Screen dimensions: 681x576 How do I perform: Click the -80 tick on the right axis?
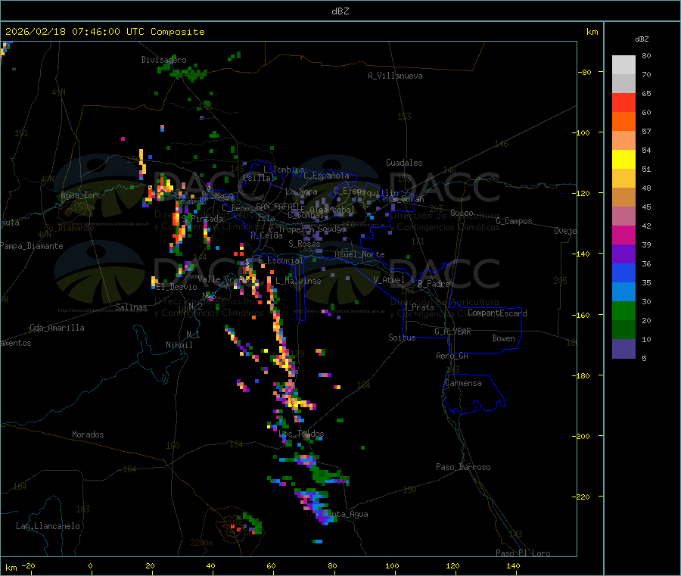point(584,72)
